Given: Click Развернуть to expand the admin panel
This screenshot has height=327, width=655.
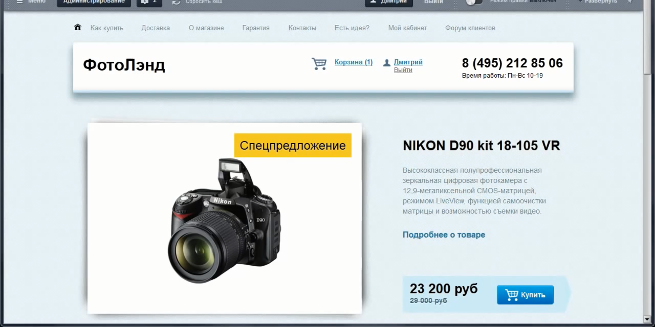Looking at the screenshot, I should [598, 2].
